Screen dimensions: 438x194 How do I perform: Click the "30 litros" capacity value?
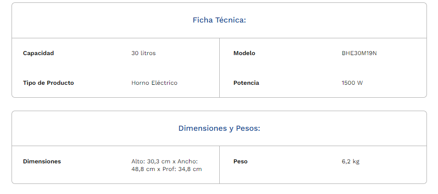[x=143, y=53]
